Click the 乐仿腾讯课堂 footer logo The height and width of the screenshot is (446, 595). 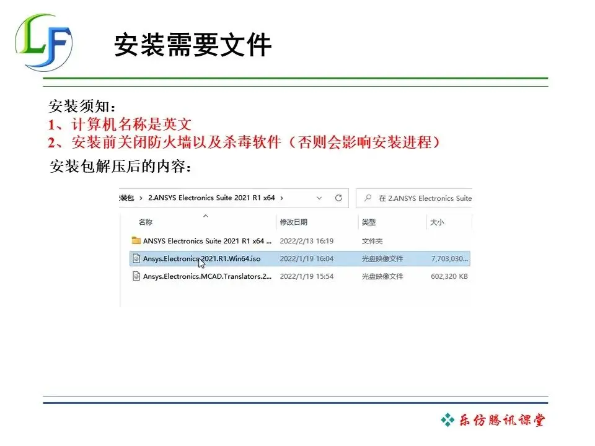point(493,420)
